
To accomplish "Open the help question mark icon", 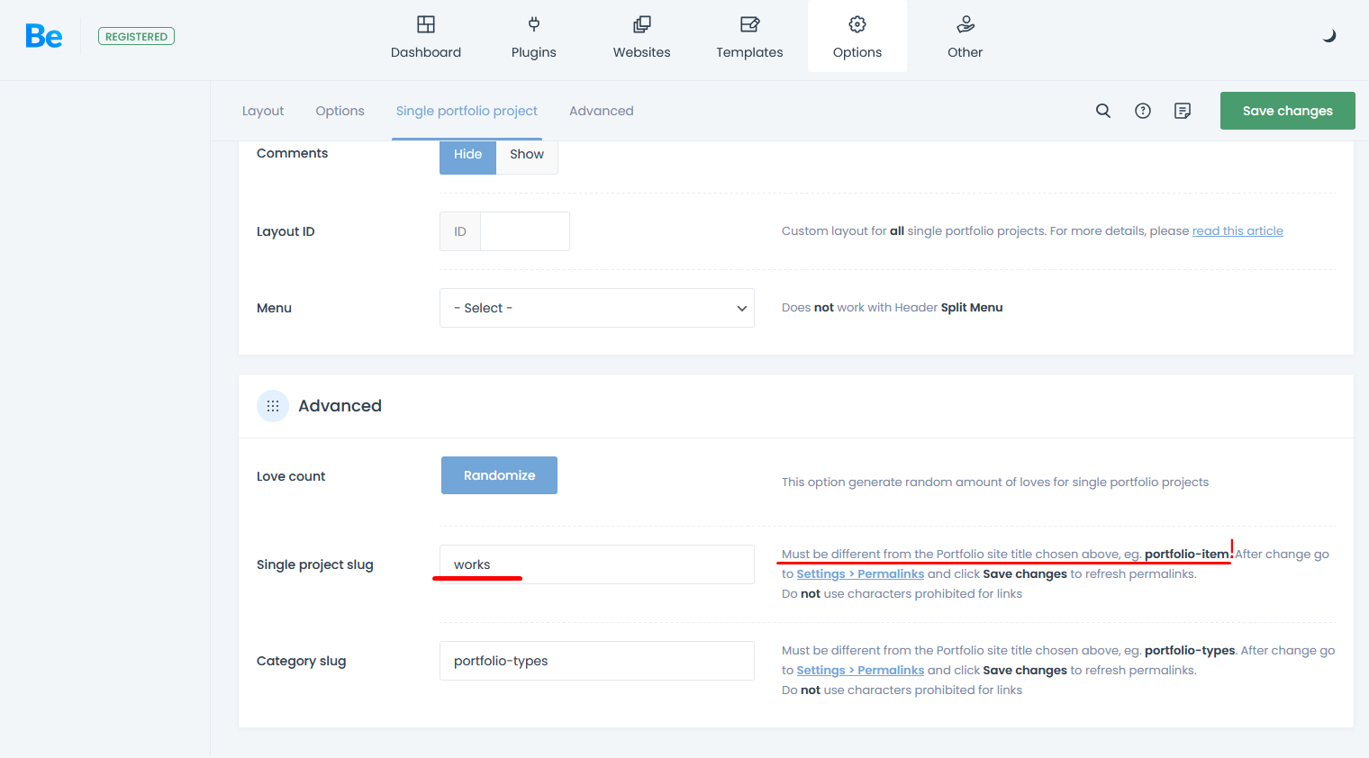I will click(x=1142, y=111).
